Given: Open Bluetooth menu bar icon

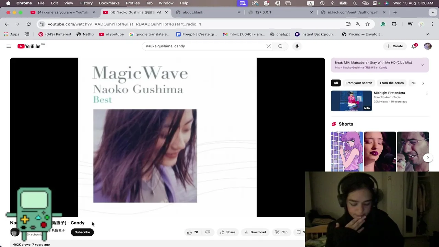Looking at the screenshot, I should (x=332, y=3).
